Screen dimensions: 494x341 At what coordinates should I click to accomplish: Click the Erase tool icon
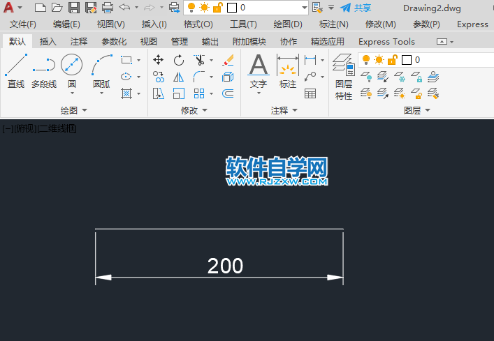point(228,60)
